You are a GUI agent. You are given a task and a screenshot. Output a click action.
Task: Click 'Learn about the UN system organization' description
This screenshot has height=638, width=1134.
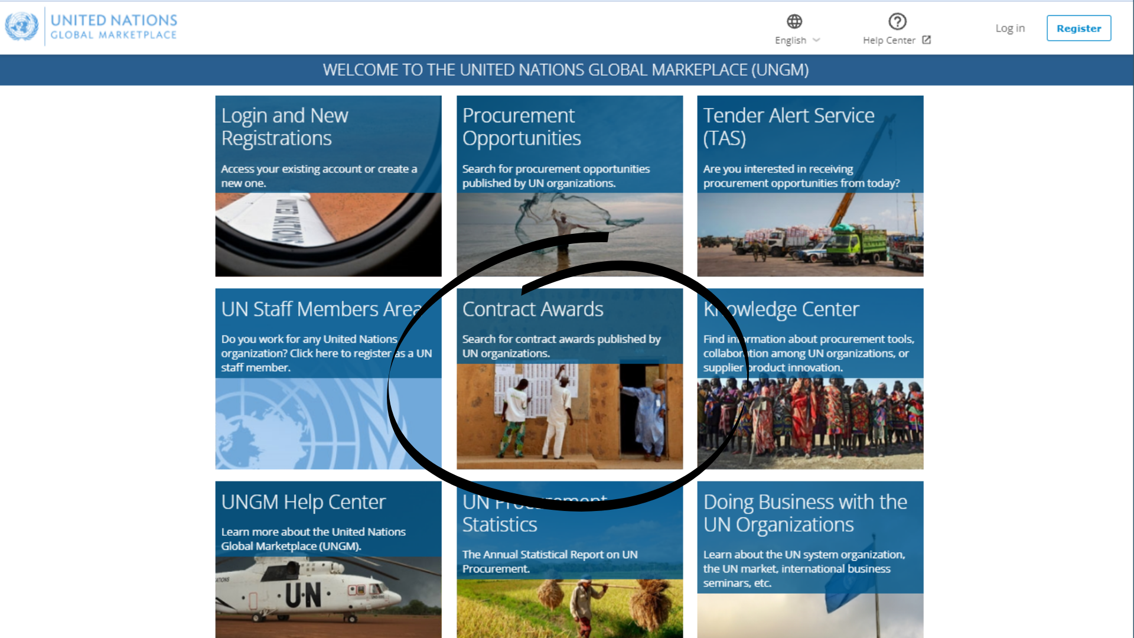tap(804, 568)
